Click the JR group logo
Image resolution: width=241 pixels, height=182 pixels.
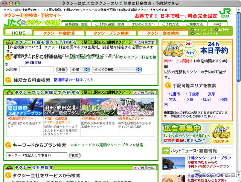(225, 14)
